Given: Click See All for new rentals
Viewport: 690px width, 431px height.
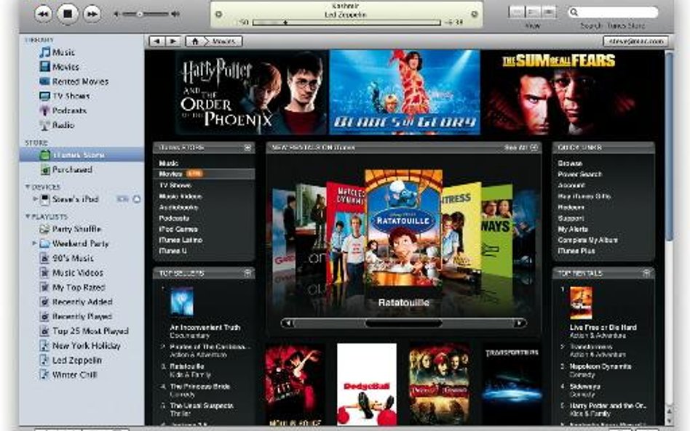Looking at the screenshot, I should click(521, 148).
